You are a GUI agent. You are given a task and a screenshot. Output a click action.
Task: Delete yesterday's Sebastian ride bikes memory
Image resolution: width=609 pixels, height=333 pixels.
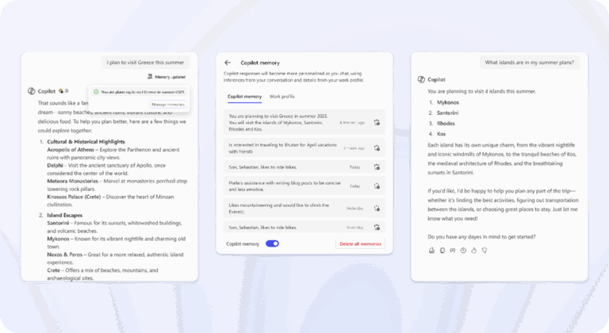pyautogui.click(x=377, y=228)
